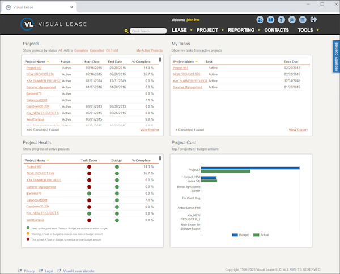Click the Quick Search input field
340x274 pixels.
pos(148,31)
